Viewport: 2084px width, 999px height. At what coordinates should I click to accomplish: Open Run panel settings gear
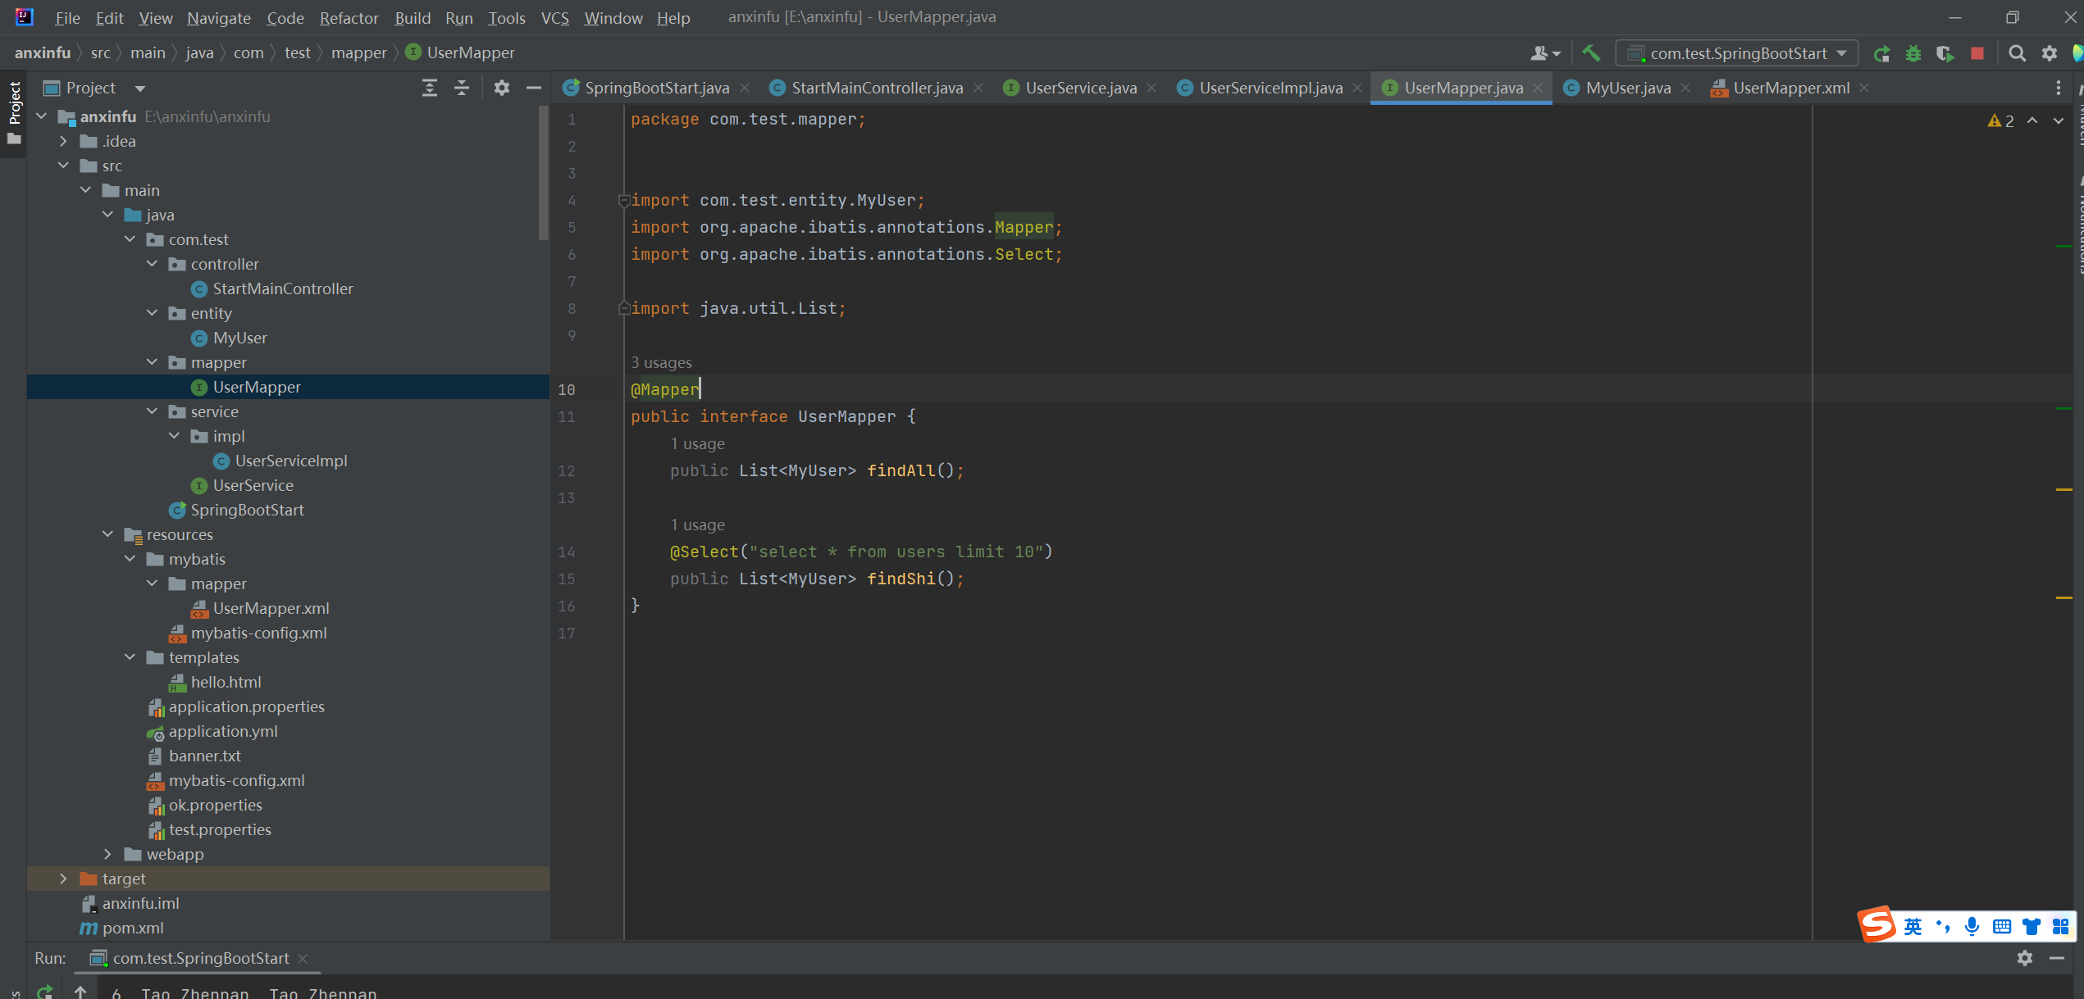tap(2025, 958)
